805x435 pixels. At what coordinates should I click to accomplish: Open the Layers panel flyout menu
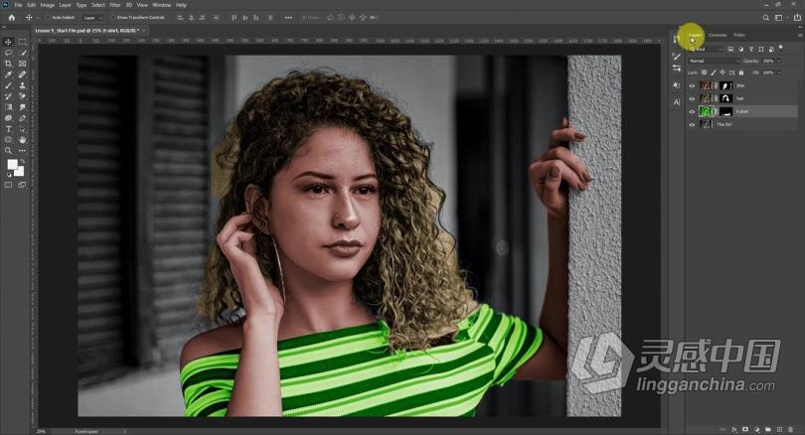pos(800,36)
